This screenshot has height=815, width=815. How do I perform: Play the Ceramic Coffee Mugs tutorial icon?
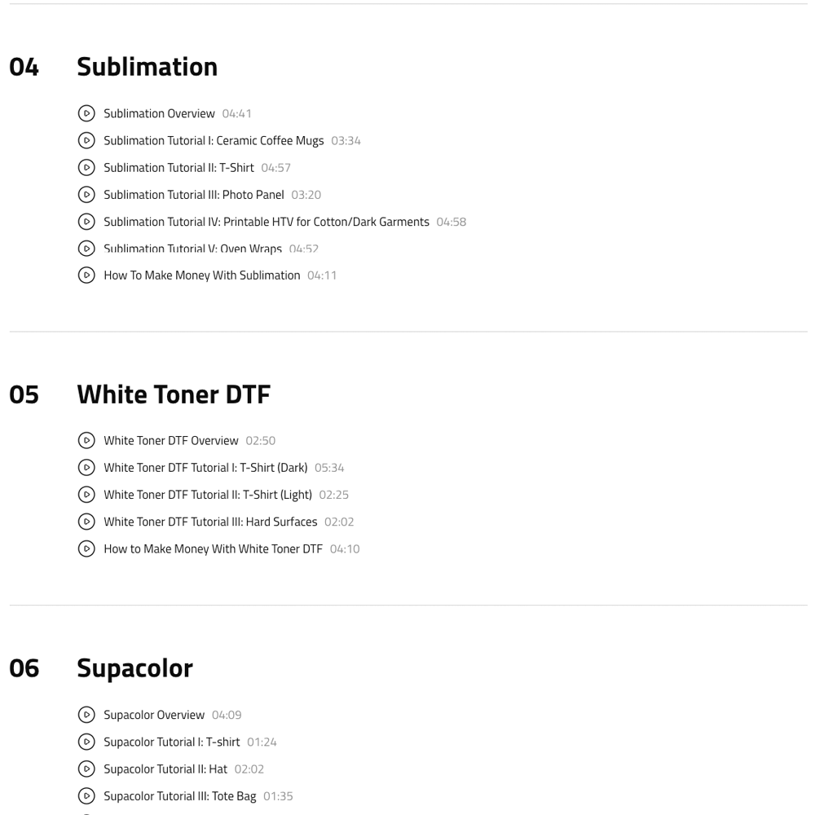click(86, 140)
